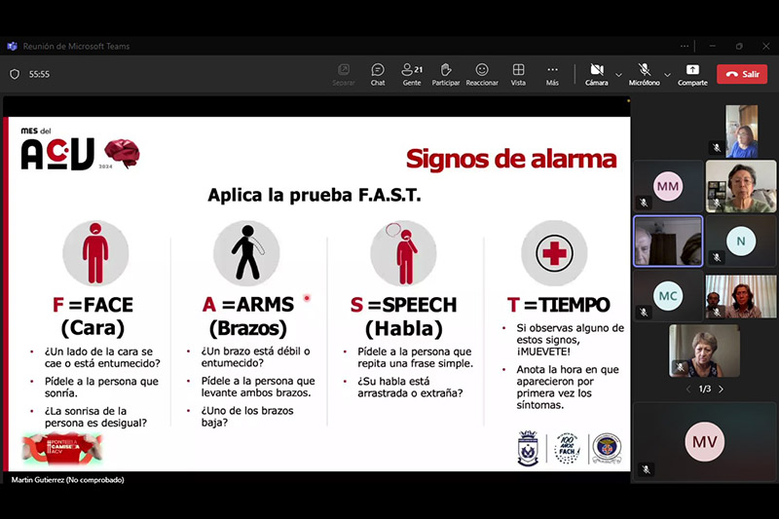Click the text ¡MUEVETE!
779x519 pixels.
coord(543,352)
